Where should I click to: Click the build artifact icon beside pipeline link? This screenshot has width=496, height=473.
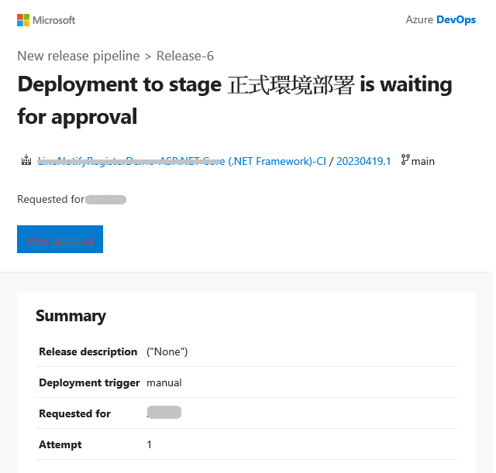(x=26, y=160)
